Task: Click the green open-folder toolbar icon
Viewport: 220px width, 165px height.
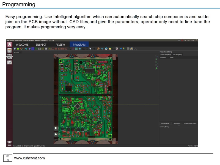Action: point(18,49)
